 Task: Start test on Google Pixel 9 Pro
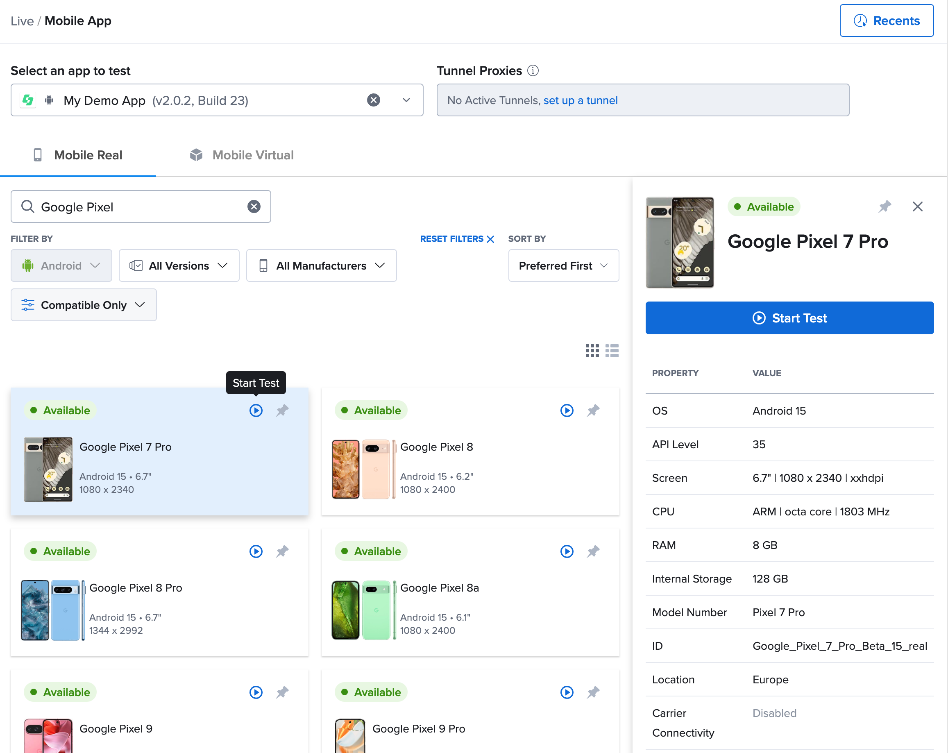(567, 692)
